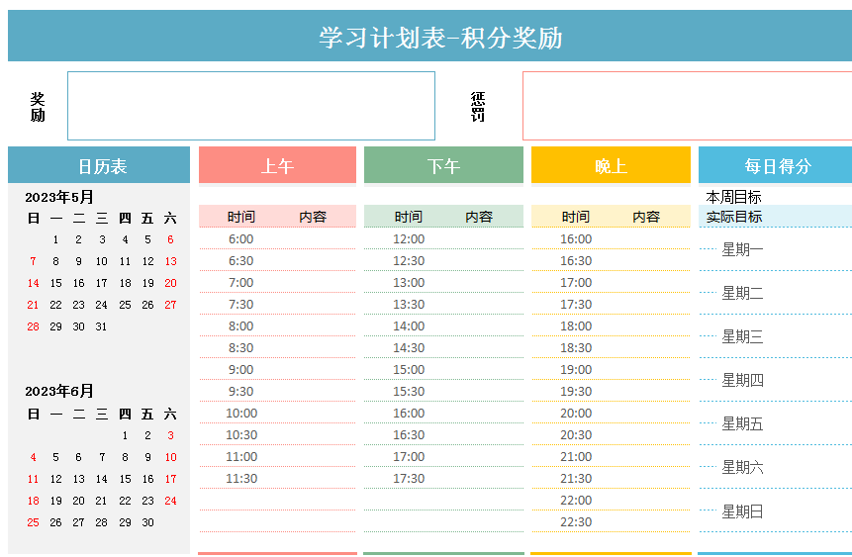Click the 惩罚 punishment input box
852x557 pixels.
[688, 106]
